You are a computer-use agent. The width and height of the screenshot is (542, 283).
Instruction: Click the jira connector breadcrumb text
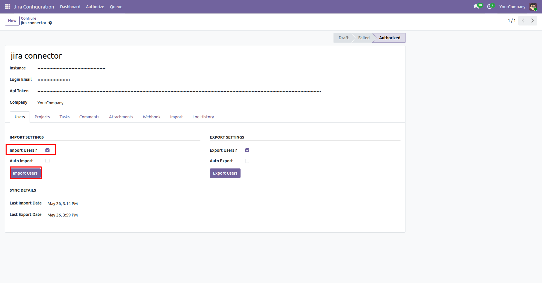click(x=33, y=23)
